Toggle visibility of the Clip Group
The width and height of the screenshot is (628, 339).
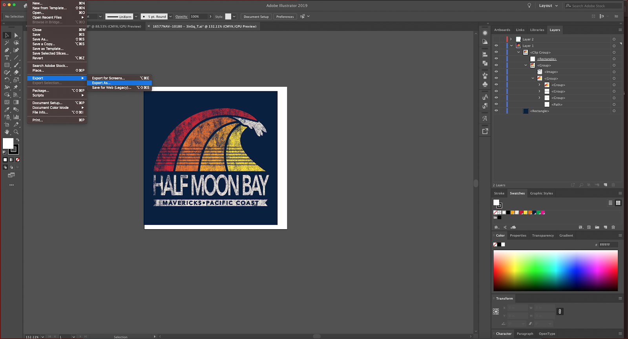tap(496, 53)
